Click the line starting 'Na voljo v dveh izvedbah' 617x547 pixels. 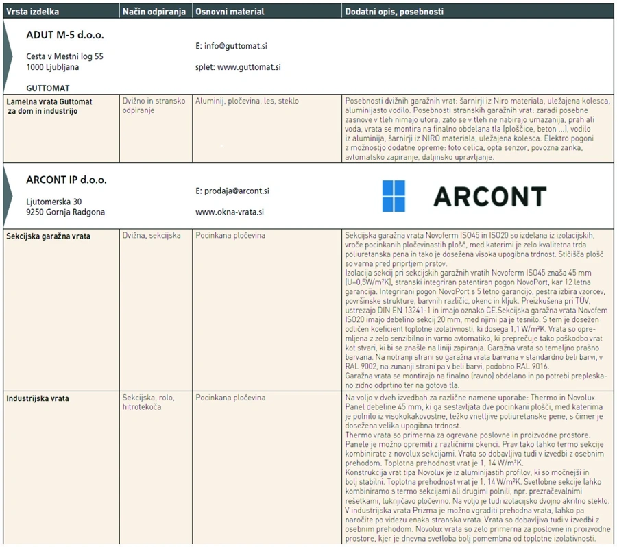[470, 398]
